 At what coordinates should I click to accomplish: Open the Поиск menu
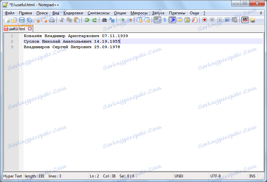pyautogui.click(x=42, y=13)
